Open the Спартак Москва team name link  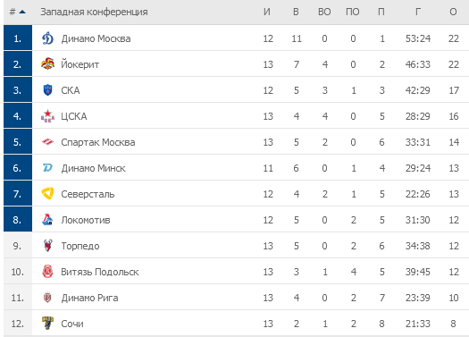(98, 142)
